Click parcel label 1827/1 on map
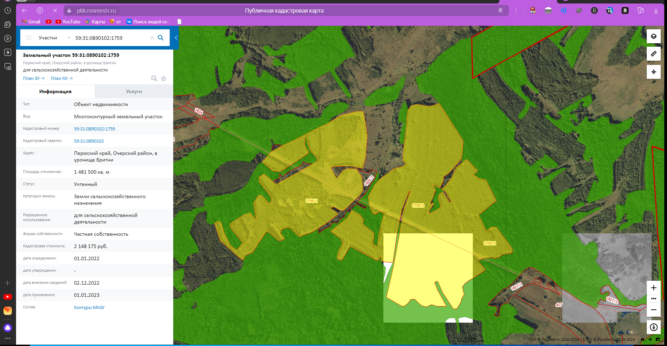Viewport: 667px width, 346px height. pos(516,286)
